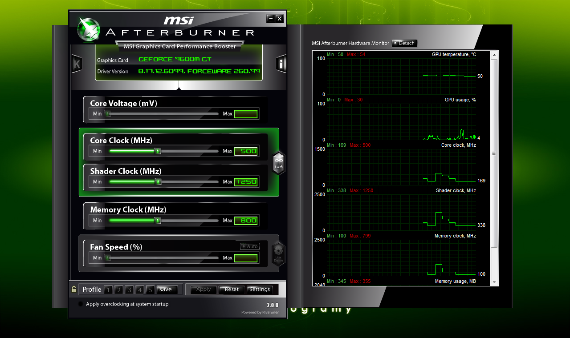The width and height of the screenshot is (570, 338).
Task: Enable Auto fan speed toggle
Action: point(249,246)
